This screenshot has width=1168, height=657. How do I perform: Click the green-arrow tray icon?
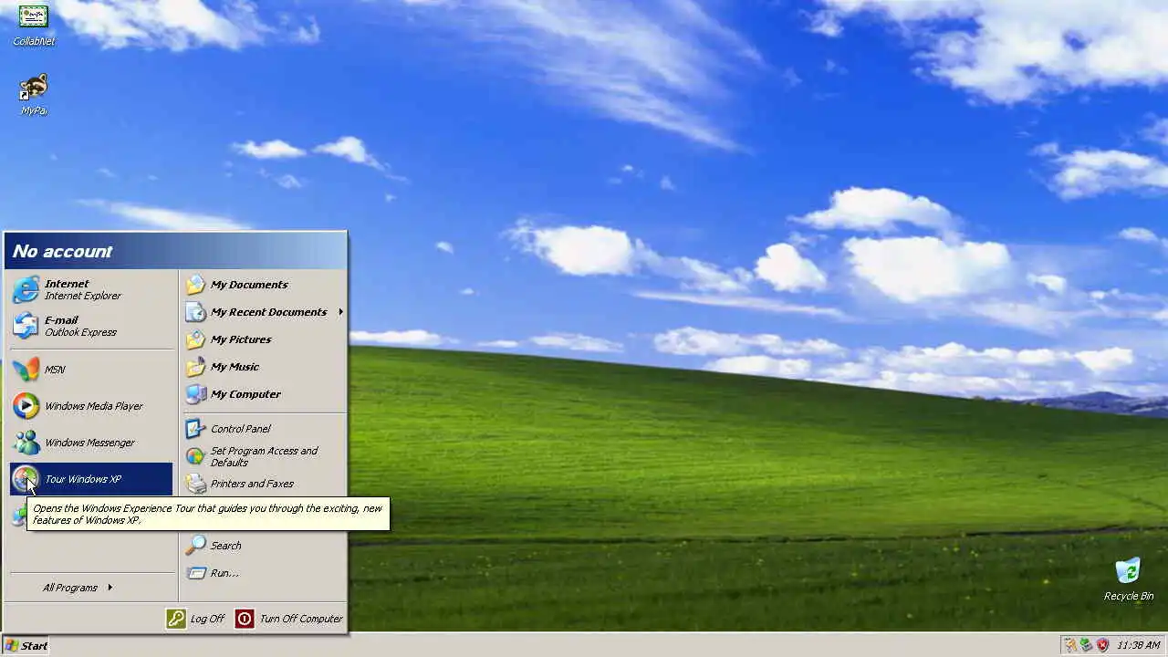pos(1086,645)
